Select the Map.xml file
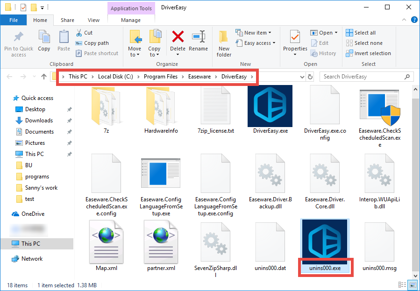The width and height of the screenshot is (420, 291). pos(107,246)
